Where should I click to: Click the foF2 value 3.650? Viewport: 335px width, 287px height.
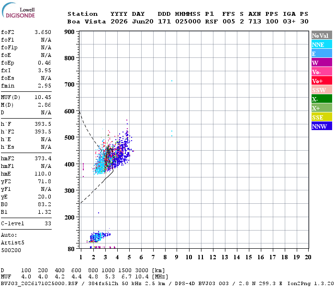pyautogui.click(x=43, y=32)
